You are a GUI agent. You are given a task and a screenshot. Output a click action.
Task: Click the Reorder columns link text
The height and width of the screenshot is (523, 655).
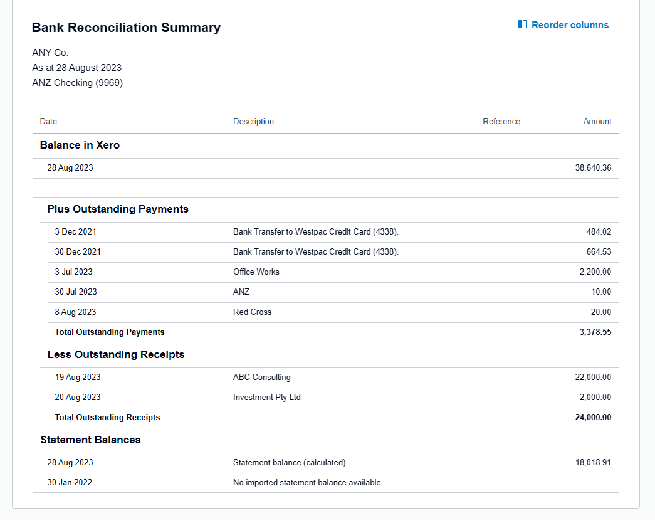[x=570, y=25]
